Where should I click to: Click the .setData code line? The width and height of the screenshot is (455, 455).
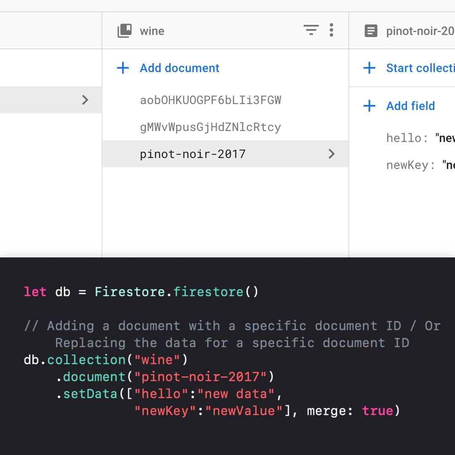(x=169, y=394)
